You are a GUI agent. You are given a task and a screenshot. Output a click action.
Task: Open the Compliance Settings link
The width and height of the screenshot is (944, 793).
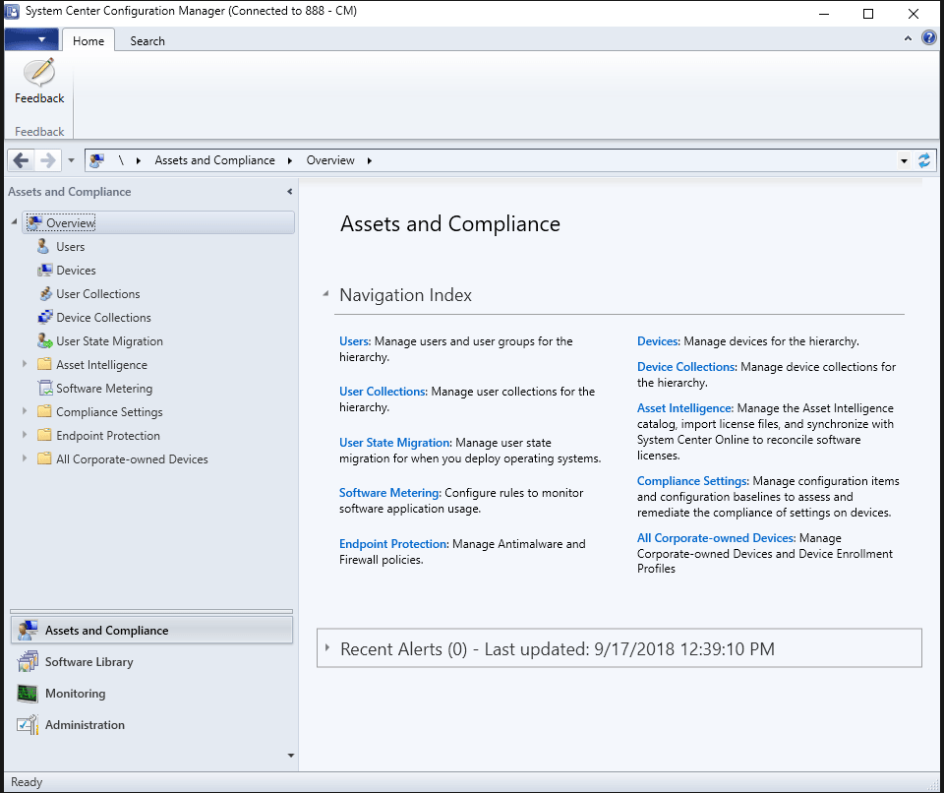(693, 481)
